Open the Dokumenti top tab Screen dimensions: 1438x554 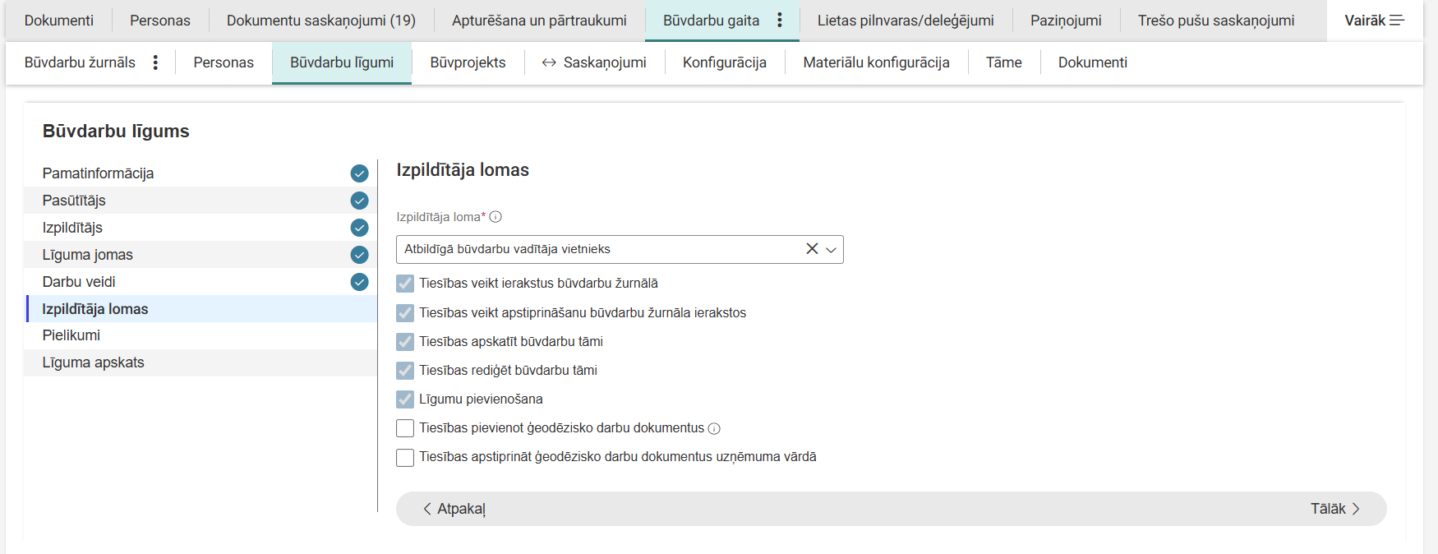[x=59, y=21]
